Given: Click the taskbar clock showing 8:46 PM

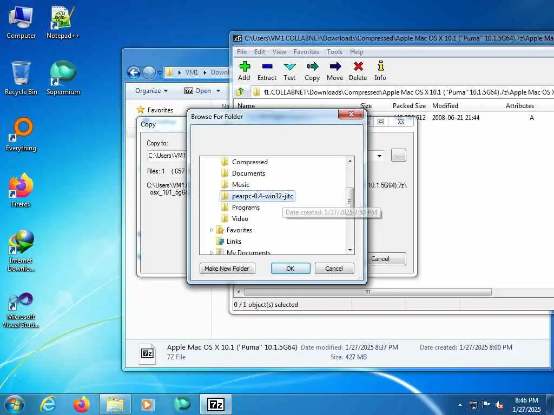Looking at the screenshot, I should pos(526,405).
